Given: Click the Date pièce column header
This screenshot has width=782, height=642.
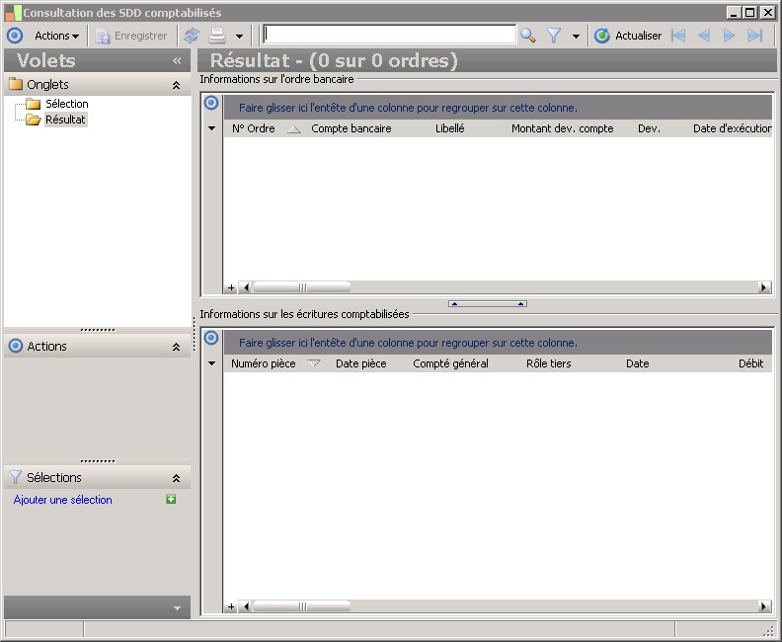Looking at the screenshot, I should (x=361, y=363).
